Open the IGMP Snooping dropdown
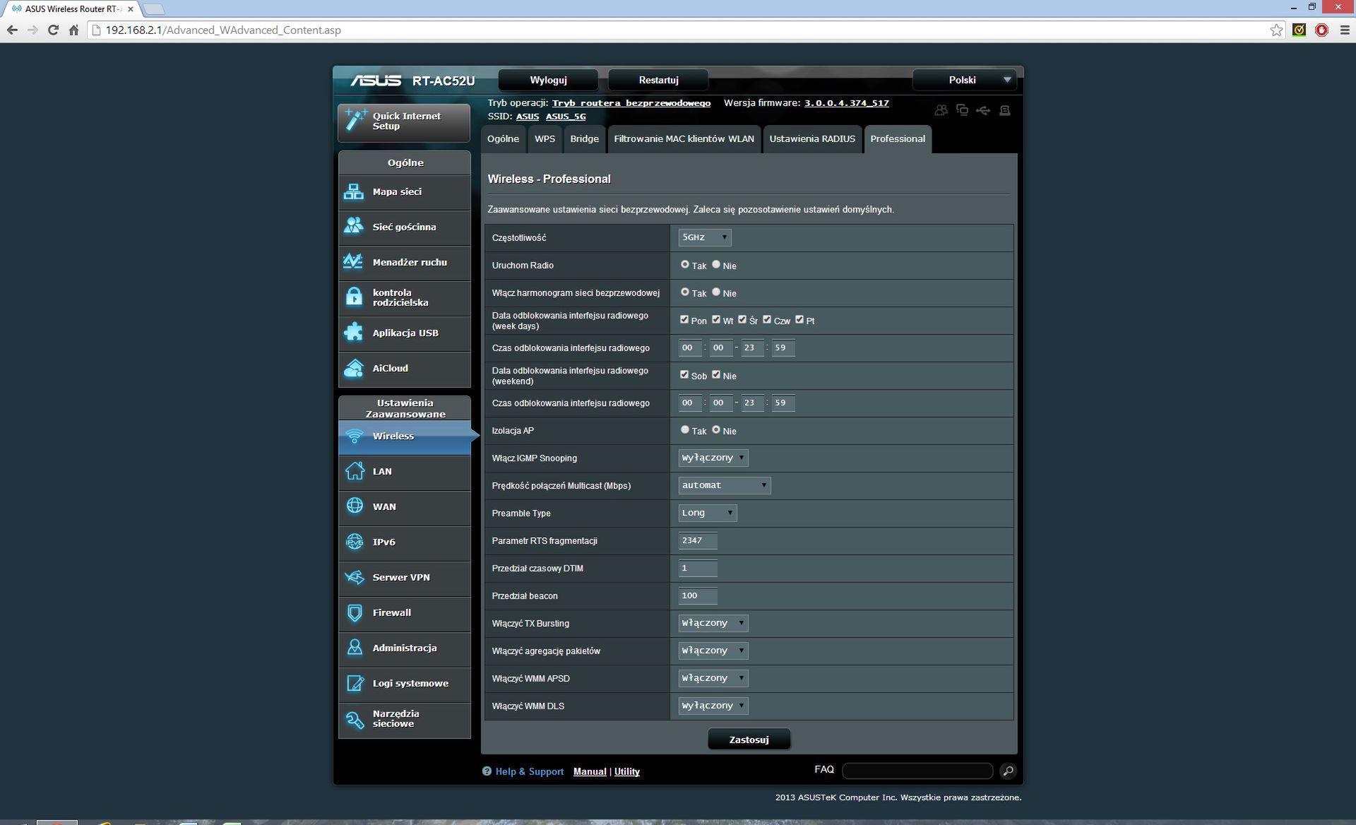 [713, 458]
